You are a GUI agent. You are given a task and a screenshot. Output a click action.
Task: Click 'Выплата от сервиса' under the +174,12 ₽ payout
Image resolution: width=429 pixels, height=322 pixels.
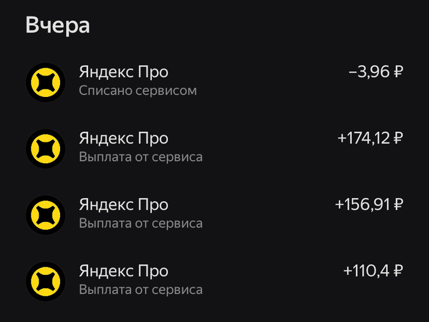(140, 157)
